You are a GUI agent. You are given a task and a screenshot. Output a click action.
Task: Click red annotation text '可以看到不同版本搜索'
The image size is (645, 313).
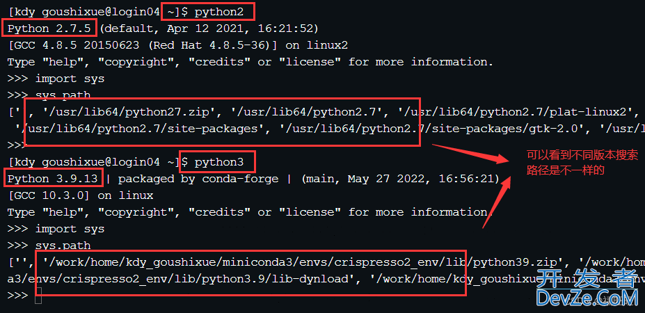[582, 156]
